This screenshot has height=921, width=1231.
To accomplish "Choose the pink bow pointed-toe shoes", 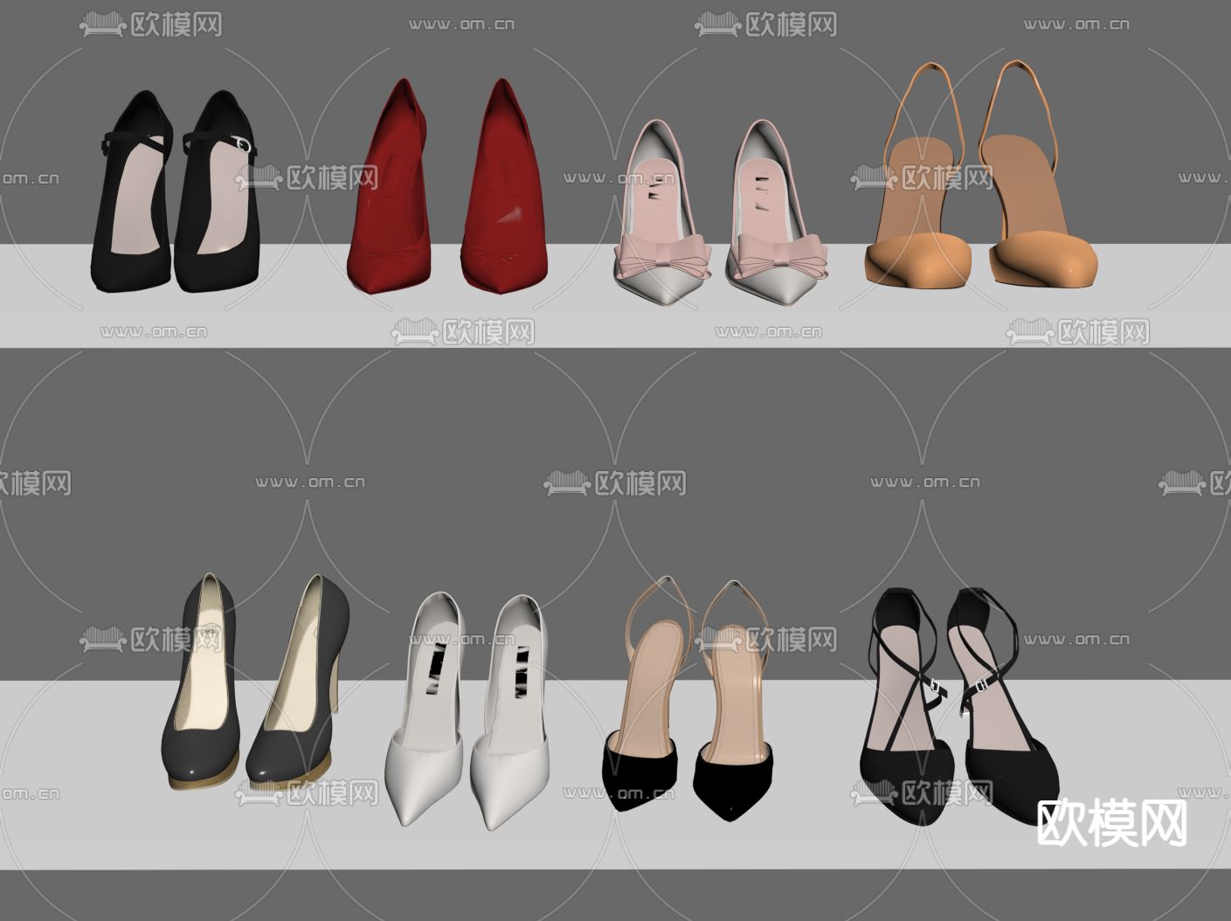I will pos(721,212).
